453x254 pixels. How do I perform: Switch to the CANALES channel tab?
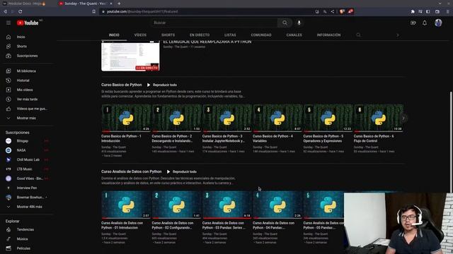(294, 35)
